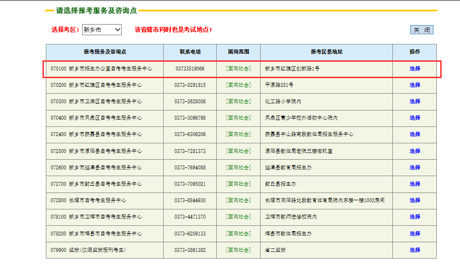Viewport: 460px width, 276px height.
Task: Click phone number 0373-5291815
Action: 190,85
